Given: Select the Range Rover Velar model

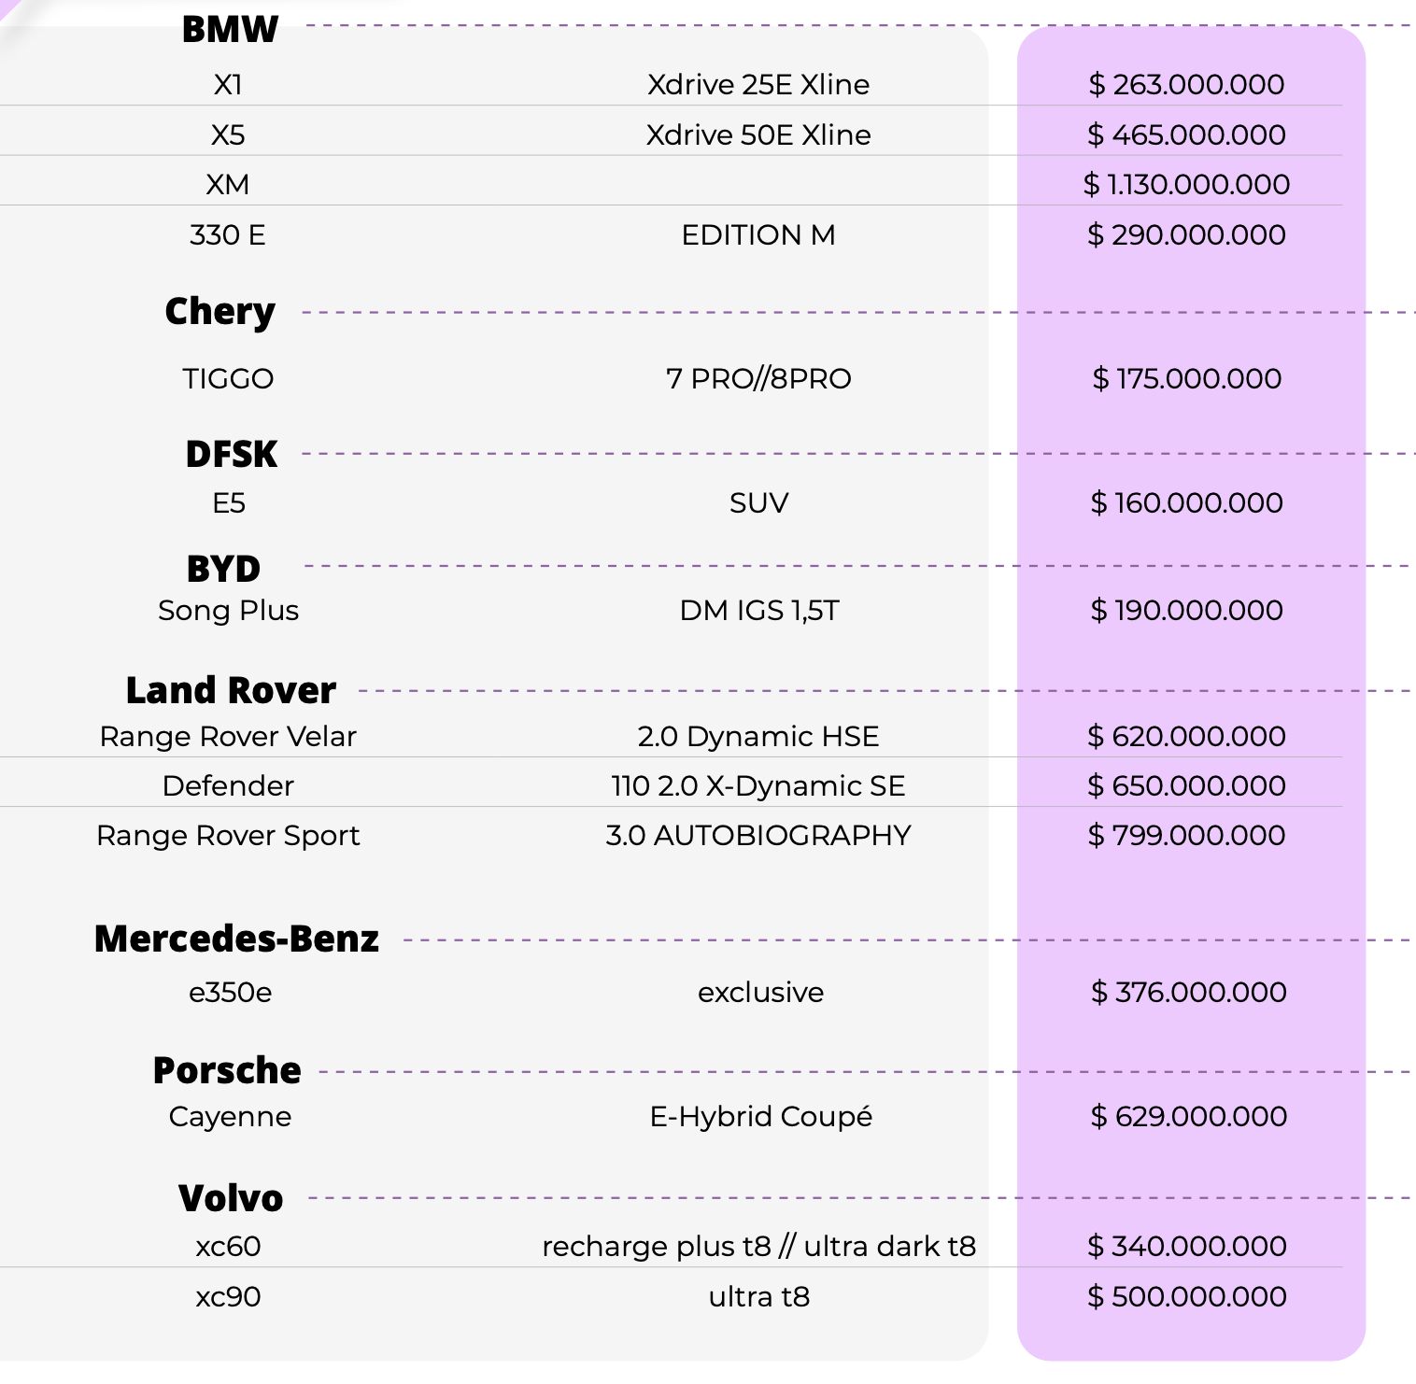Looking at the screenshot, I should point(228,737).
